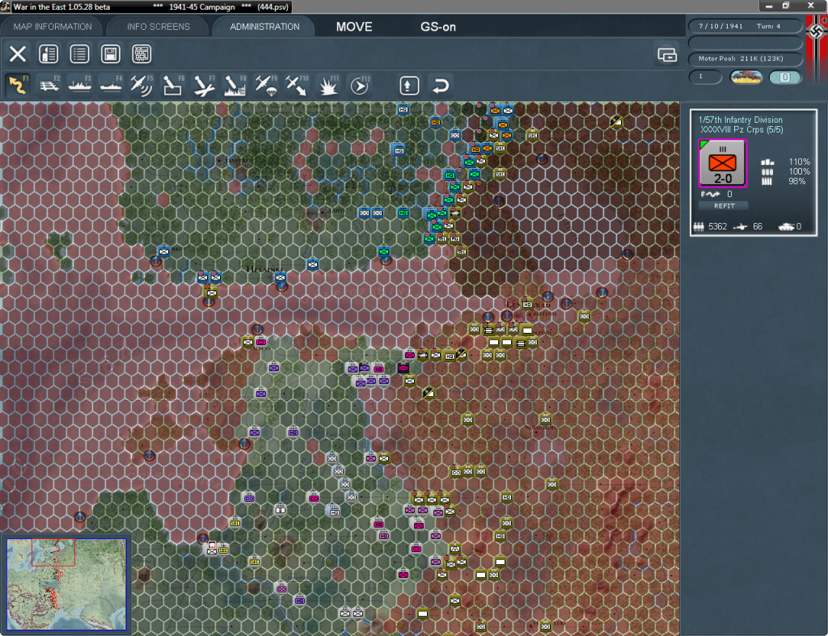Switch to the ADMINISTRATION tab

264,27
